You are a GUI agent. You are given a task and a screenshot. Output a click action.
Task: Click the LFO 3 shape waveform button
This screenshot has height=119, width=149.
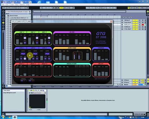coord(47,54)
